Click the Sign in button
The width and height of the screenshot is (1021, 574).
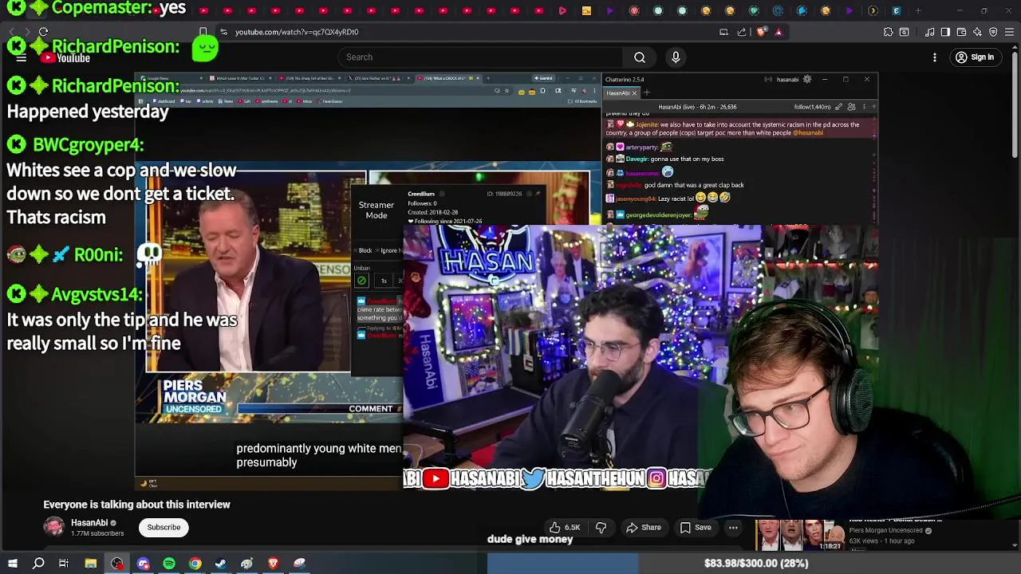(975, 57)
